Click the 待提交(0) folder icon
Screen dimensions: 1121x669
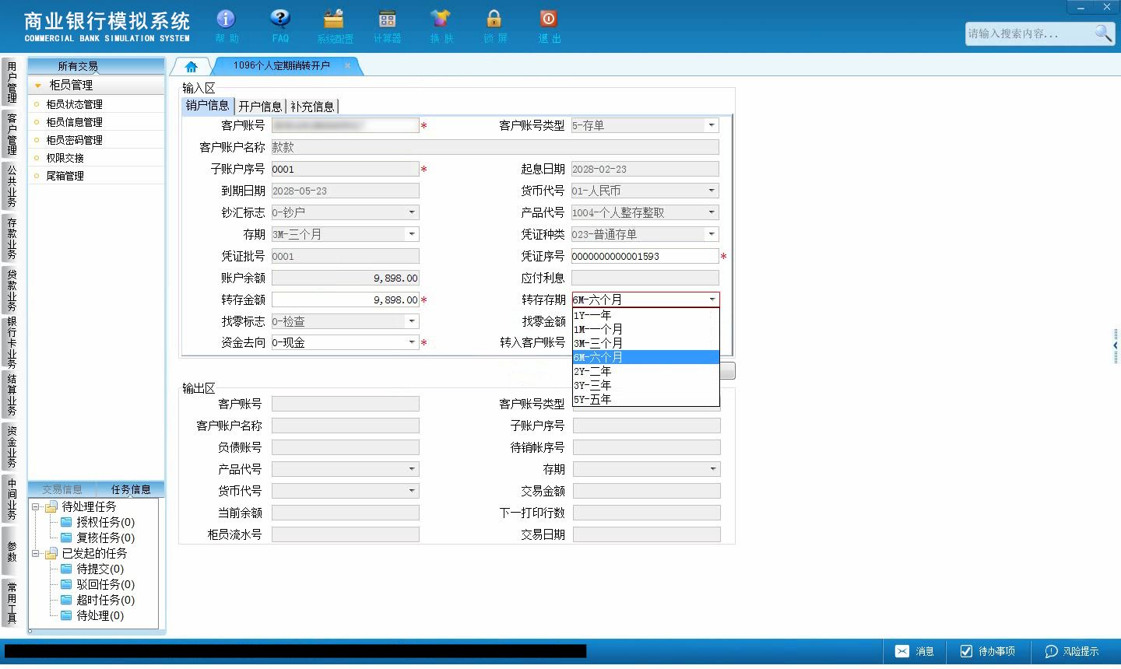coord(67,569)
